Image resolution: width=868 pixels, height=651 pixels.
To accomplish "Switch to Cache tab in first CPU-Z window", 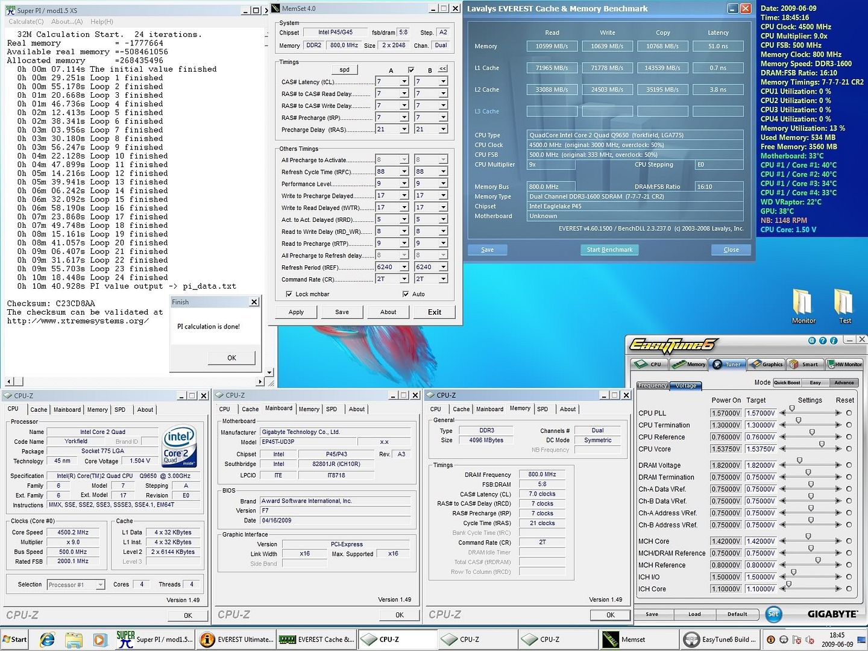I will [x=39, y=410].
